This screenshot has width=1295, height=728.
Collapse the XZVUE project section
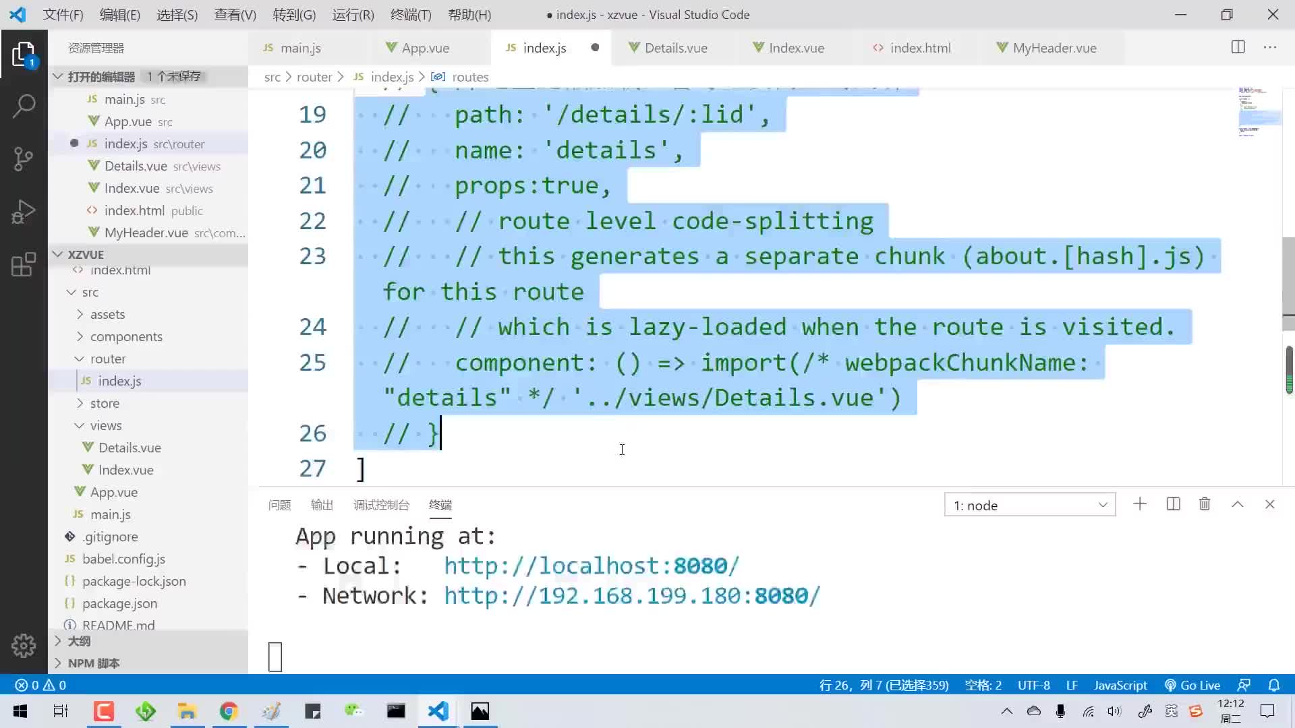pos(59,254)
